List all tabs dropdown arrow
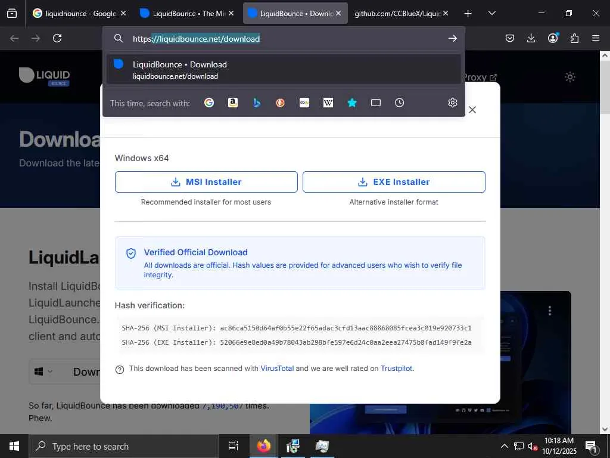Viewport: 610px width, 458px height. (x=492, y=13)
